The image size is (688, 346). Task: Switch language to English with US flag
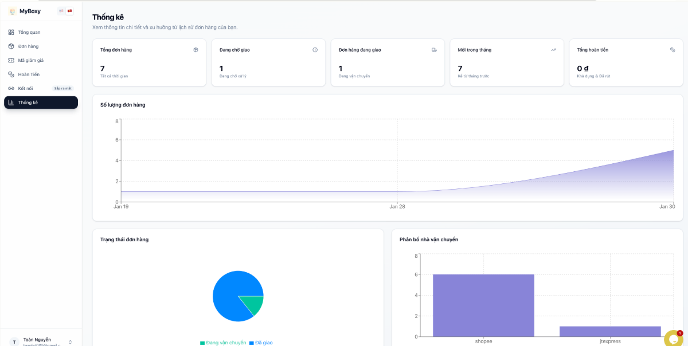(x=61, y=11)
